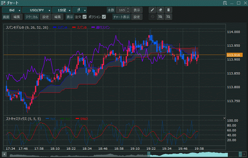Toggle the 注文 checkbox
248x158 pixels.
(x=84, y=17)
